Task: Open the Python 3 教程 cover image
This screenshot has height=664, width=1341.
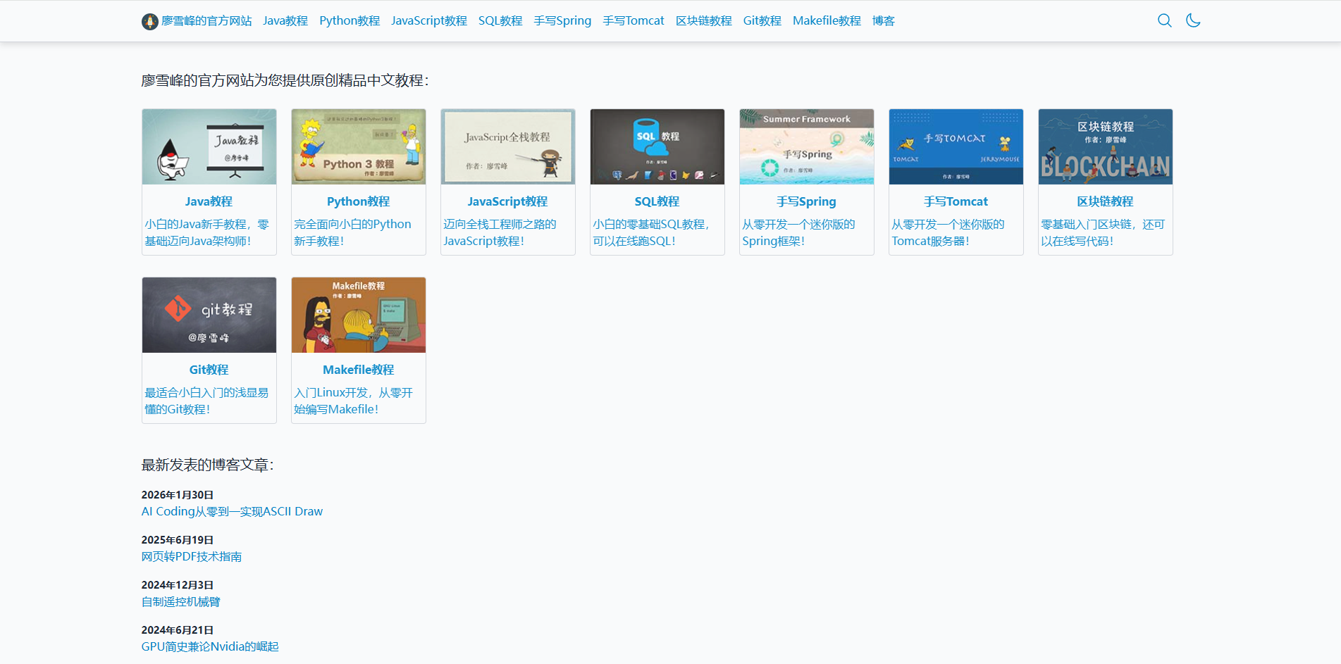Action: point(358,146)
